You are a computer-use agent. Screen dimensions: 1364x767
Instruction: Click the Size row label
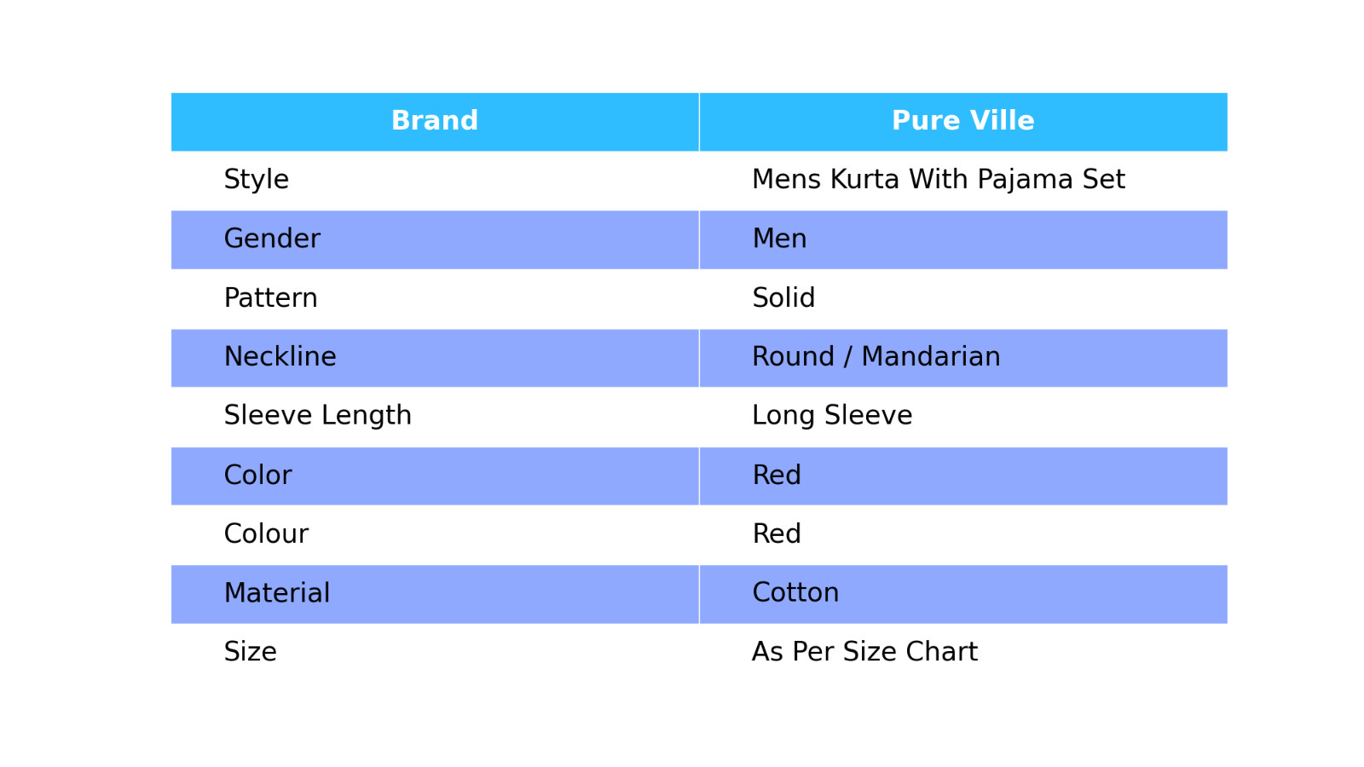[250, 652]
